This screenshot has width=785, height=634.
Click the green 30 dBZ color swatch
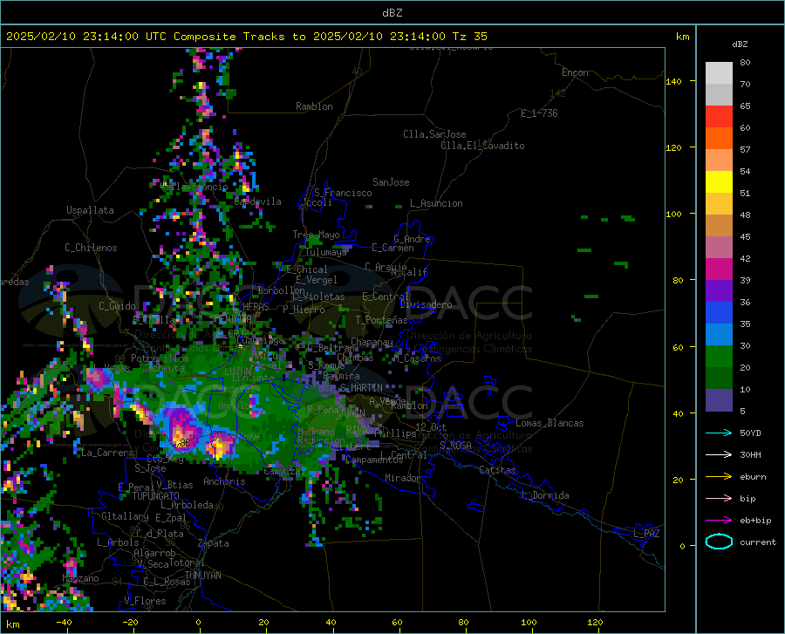point(719,357)
